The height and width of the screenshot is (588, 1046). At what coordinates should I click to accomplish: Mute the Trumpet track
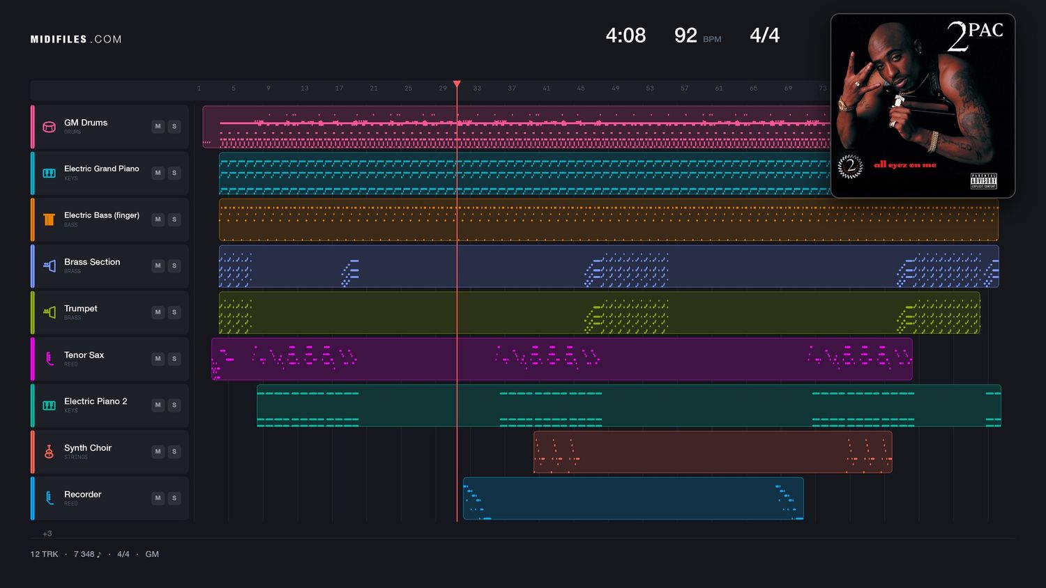(158, 312)
